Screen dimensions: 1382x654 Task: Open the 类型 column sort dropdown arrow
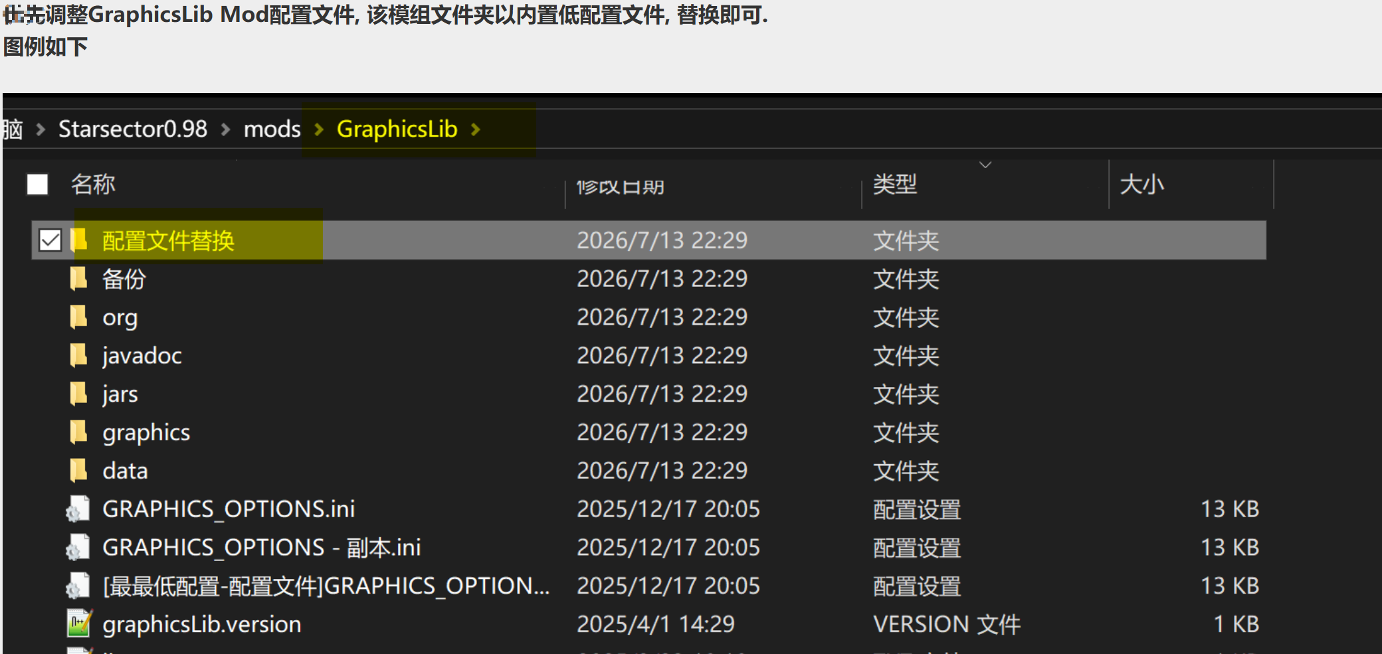point(985,165)
